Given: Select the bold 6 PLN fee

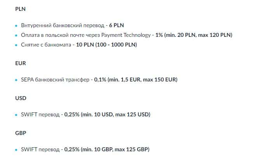Looking at the screenshot, I should pos(116,26).
